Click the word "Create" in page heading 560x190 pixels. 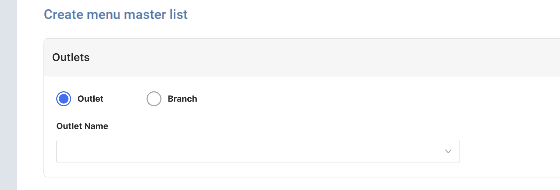(63, 15)
